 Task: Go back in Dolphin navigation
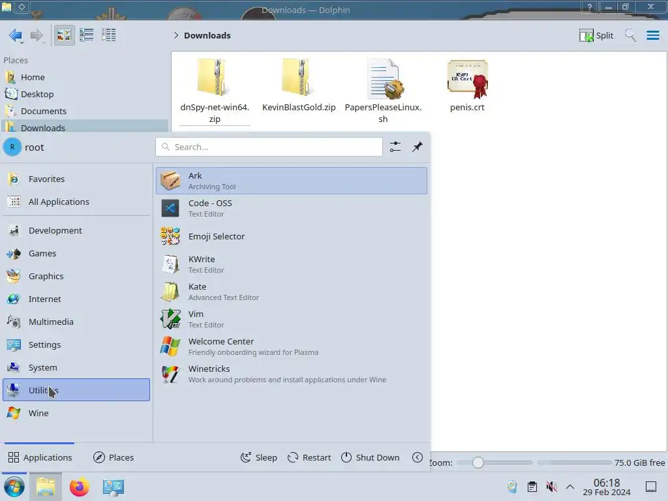point(16,35)
